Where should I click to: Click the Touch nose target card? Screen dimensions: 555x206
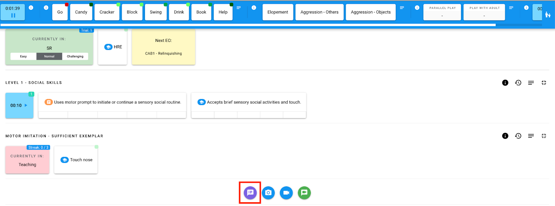(76, 160)
